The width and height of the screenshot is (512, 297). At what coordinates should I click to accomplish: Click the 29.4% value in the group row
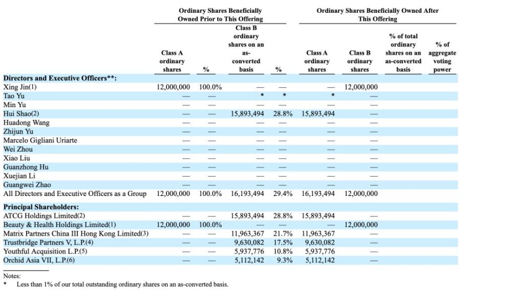[283, 193]
